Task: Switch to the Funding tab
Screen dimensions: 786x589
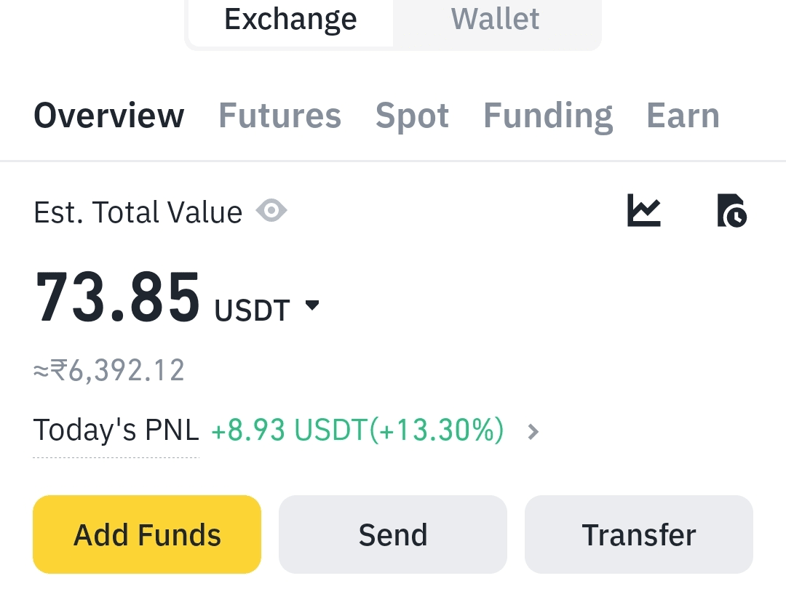Action: pyautogui.click(x=548, y=116)
